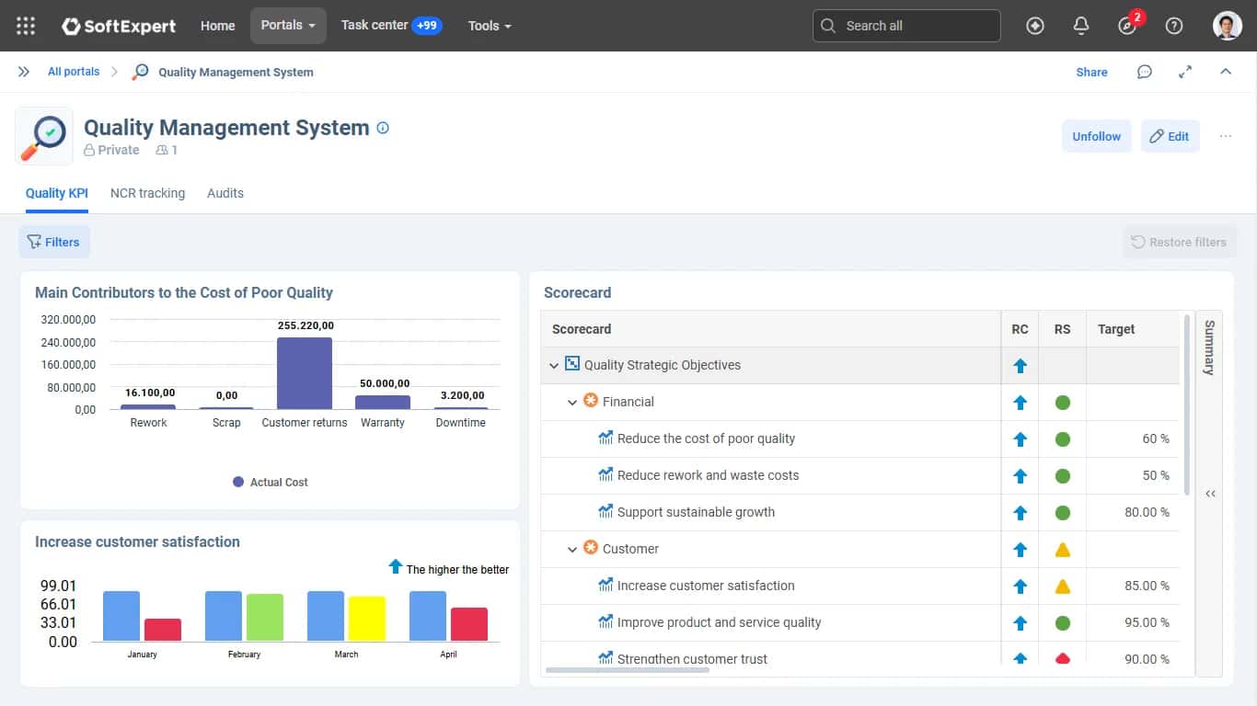The height and width of the screenshot is (706, 1257).
Task: Go to All portals breadcrumb link
Action: pos(74,72)
